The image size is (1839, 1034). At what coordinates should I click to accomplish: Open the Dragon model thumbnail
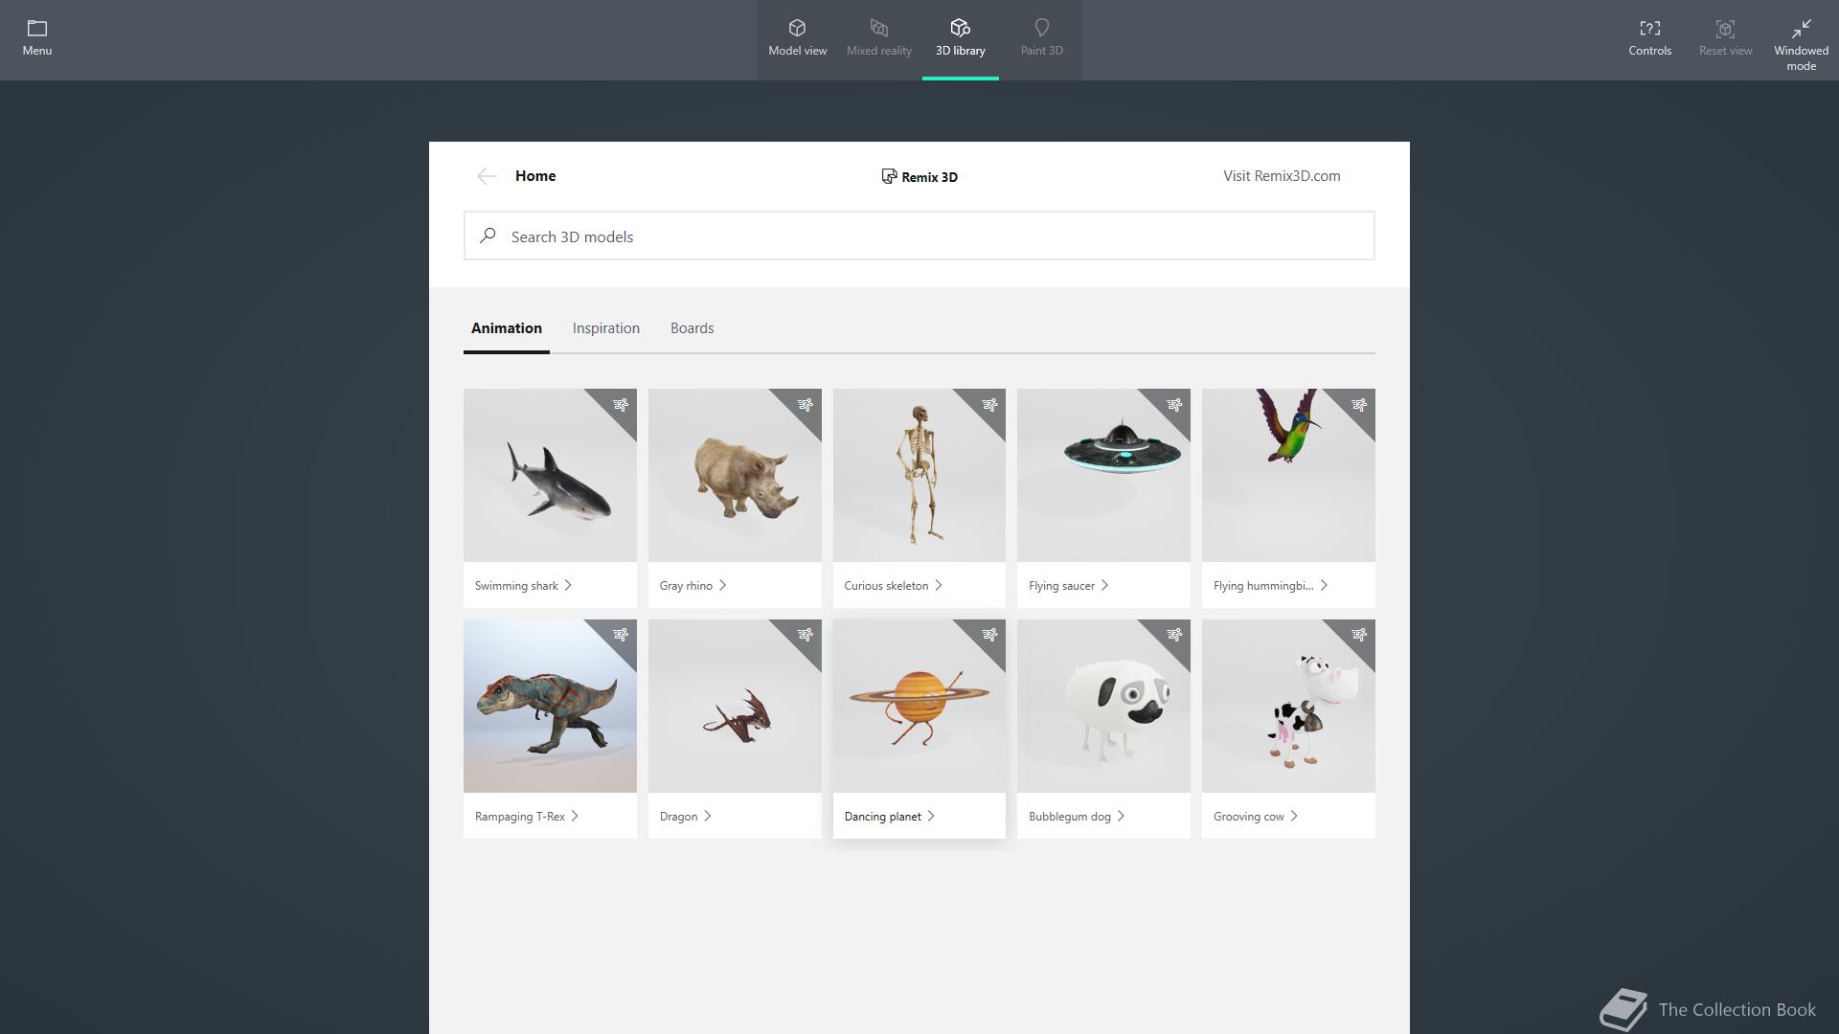(x=735, y=706)
